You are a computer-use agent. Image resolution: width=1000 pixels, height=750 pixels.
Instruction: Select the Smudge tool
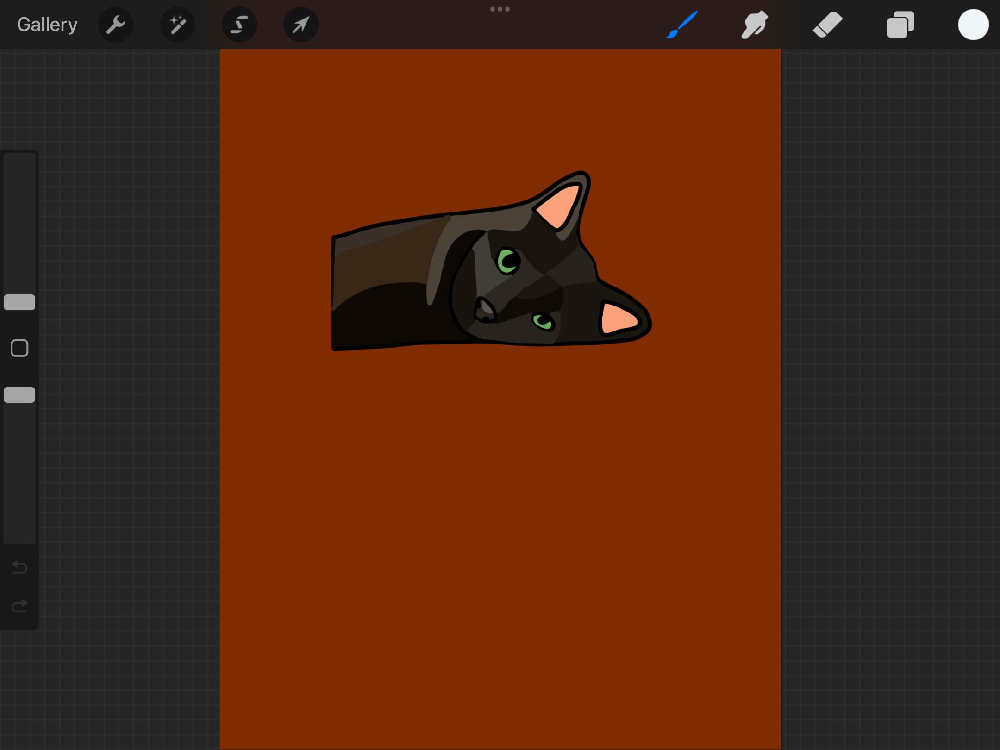pyautogui.click(x=755, y=25)
